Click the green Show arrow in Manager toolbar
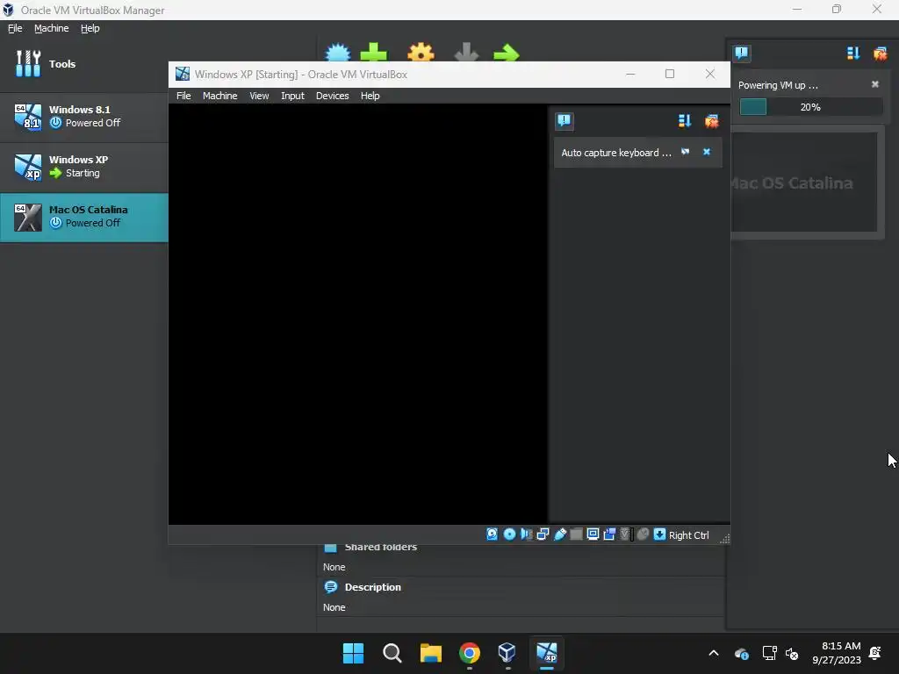The height and width of the screenshot is (674, 899). click(x=507, y=54)
